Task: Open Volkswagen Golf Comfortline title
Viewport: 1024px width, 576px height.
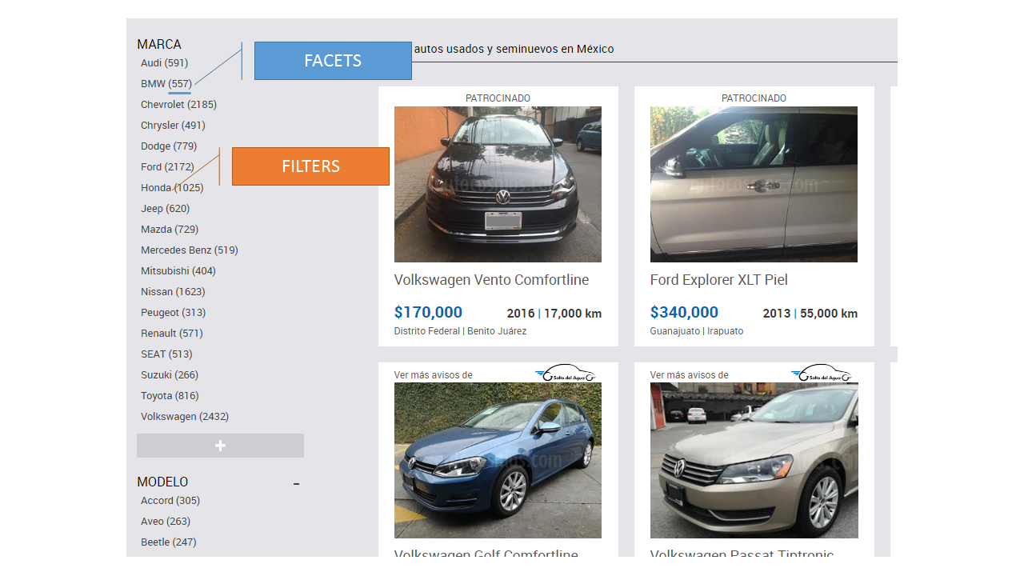Action: tap(486, 553)
